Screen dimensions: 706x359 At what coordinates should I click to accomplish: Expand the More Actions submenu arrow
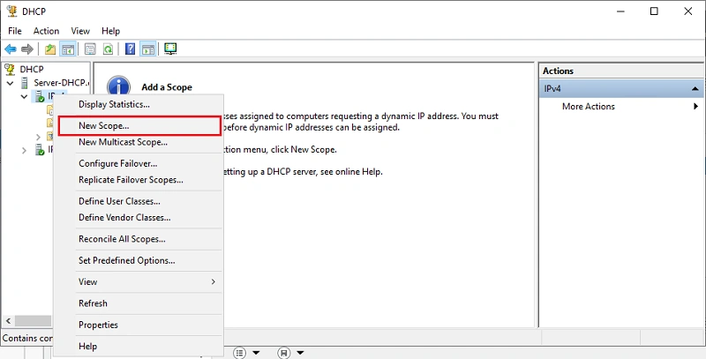coord(696,106)
